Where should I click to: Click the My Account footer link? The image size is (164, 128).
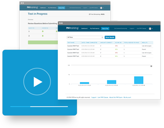tap(127, 97)
